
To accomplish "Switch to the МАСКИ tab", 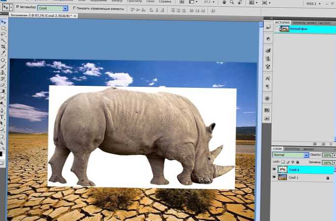I will point(308,149).
